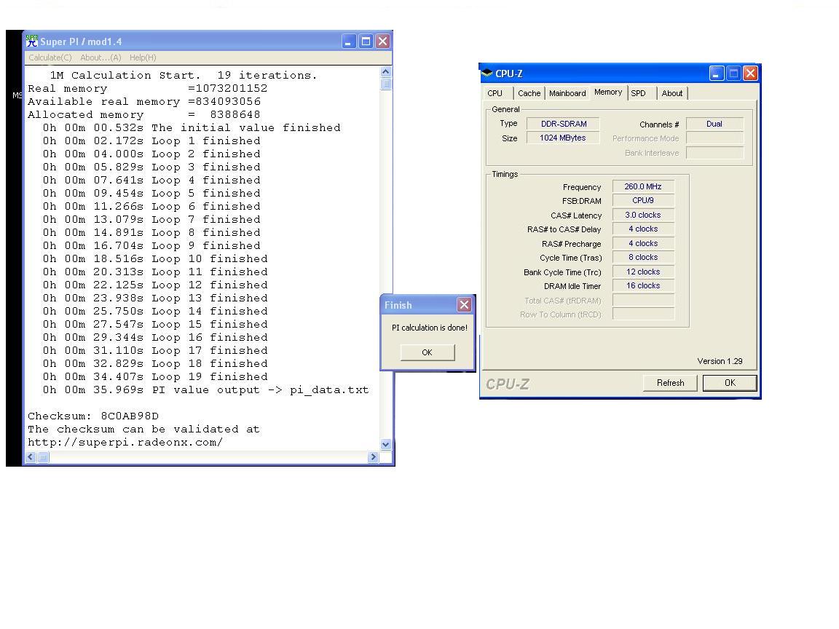The width and height of the screenshot is (839, 629).
Task: Switch to the Mainboard tab in CPU-Z
Action: pyautogui.click(x=567, y=93)
